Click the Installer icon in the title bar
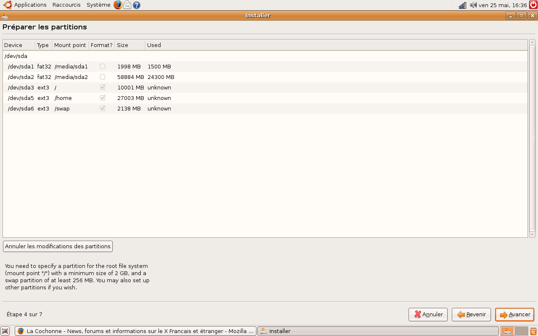The image size is (538, 336). coord(5,15)
